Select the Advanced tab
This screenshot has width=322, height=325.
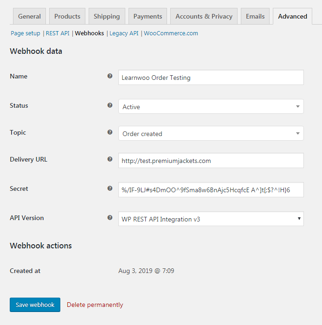click(292, 16)
